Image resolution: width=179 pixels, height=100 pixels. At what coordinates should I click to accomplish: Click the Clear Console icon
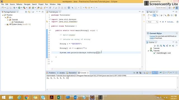[144, 73]
